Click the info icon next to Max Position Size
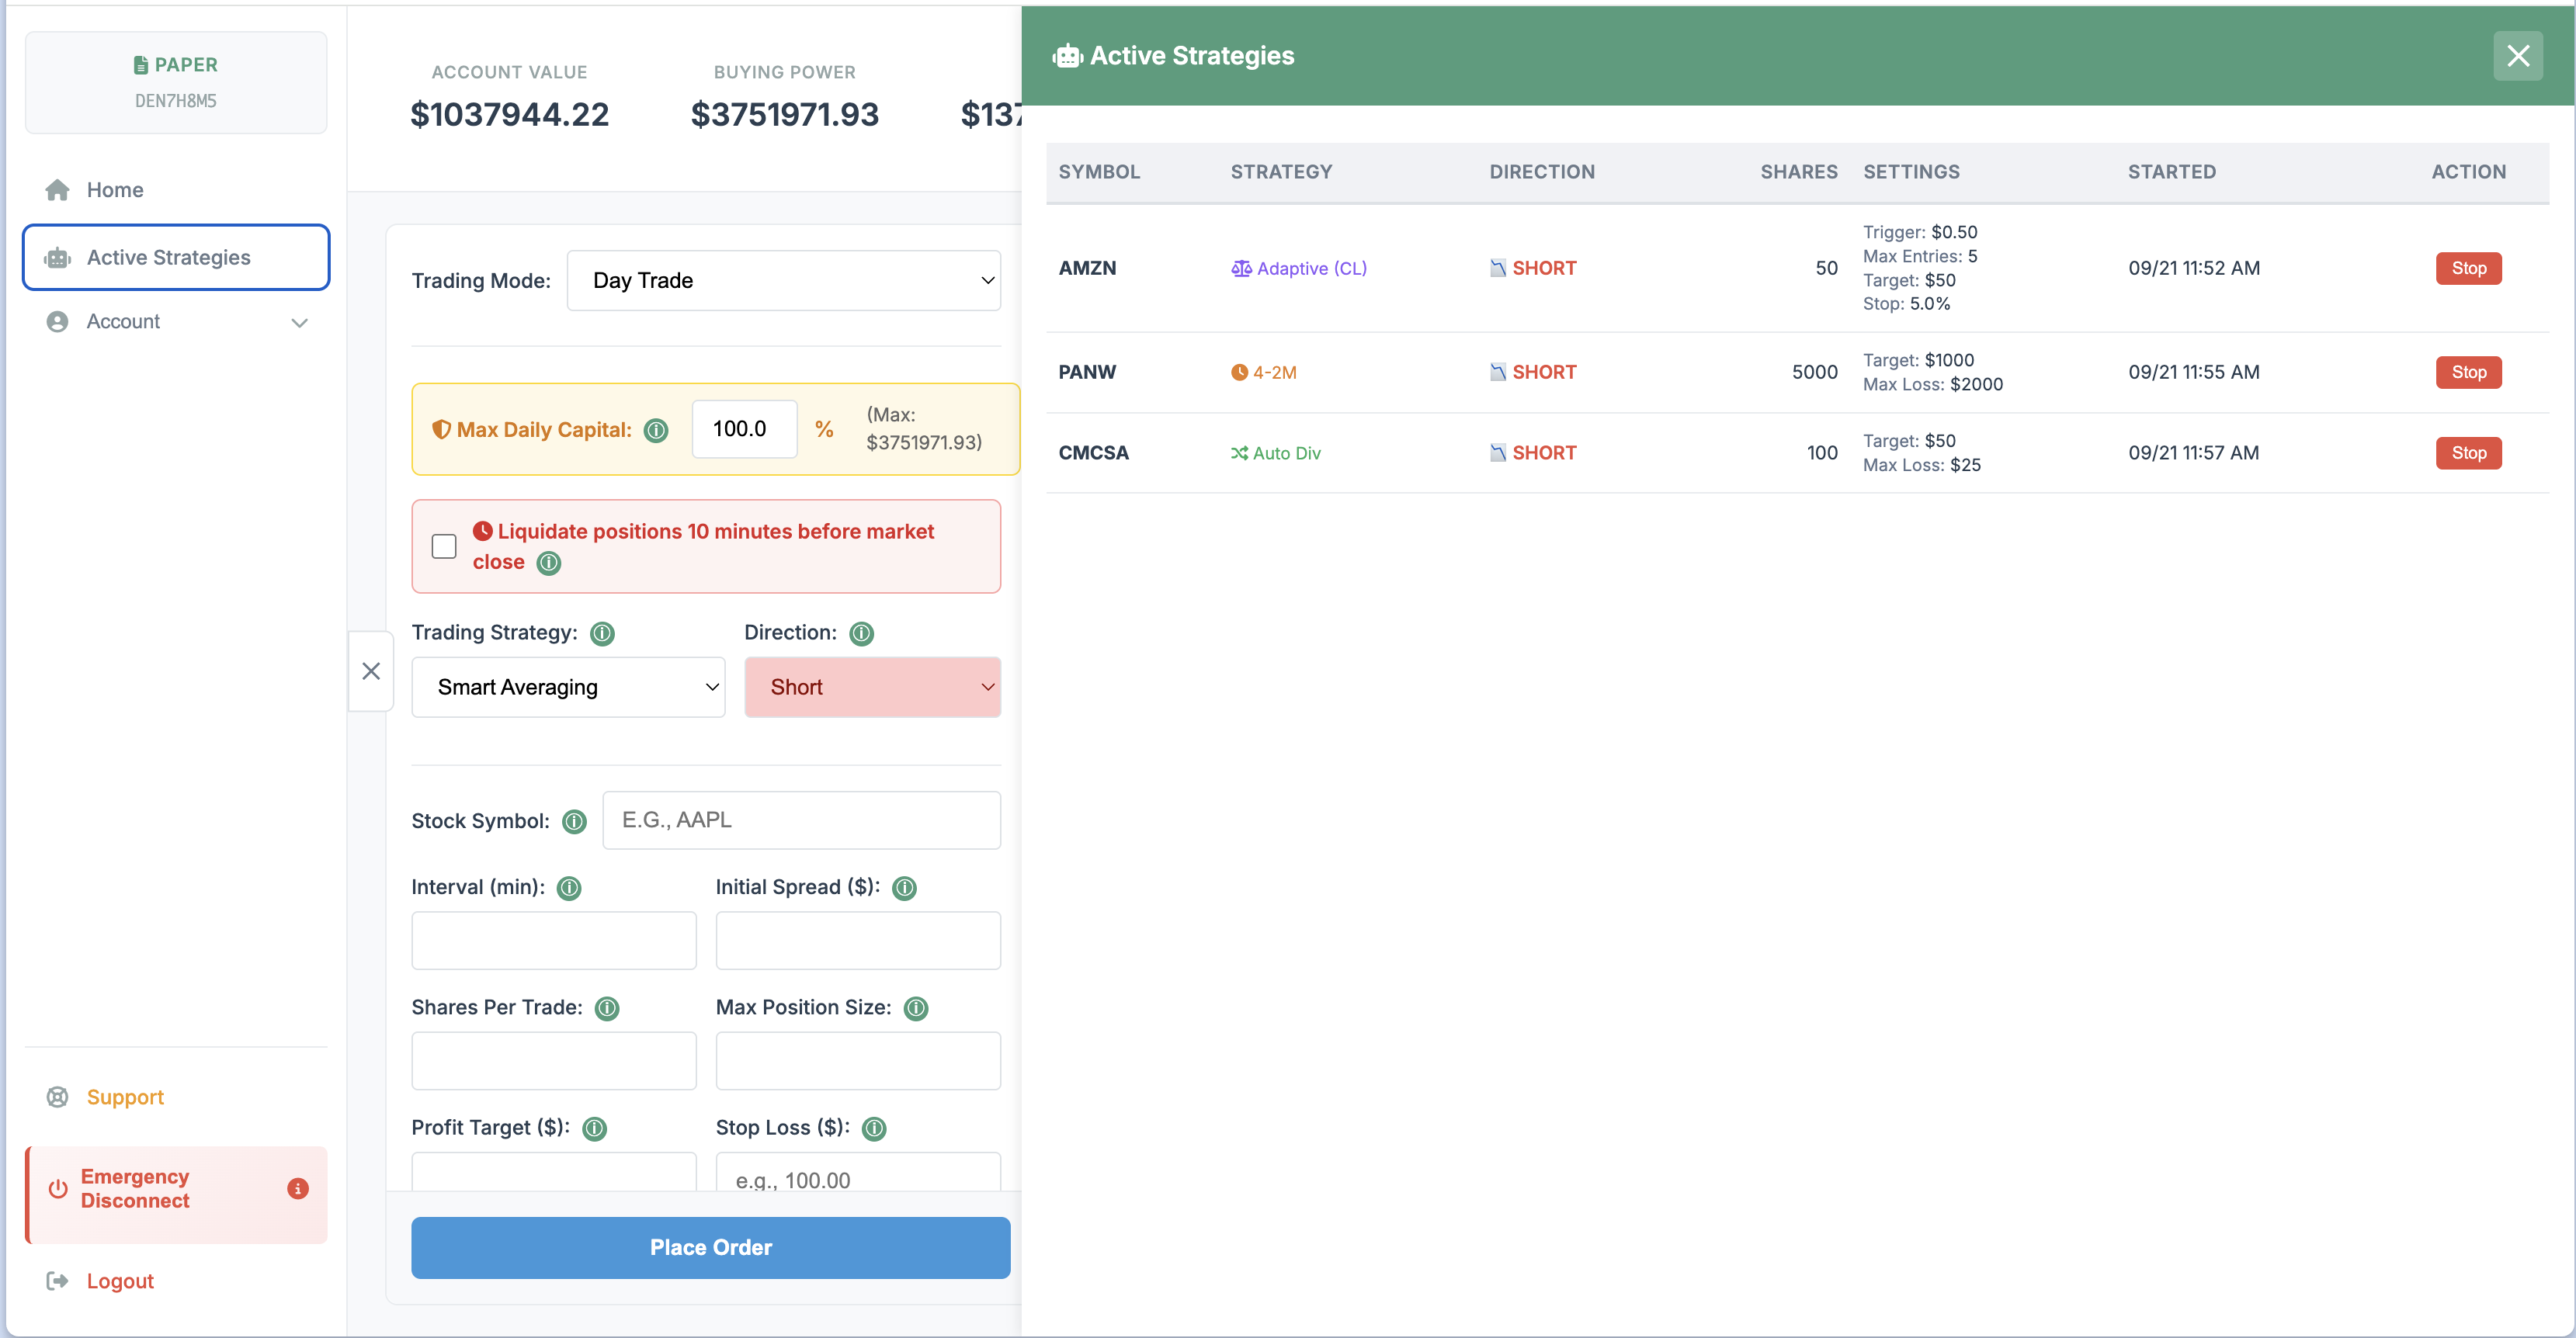Image resolution: width=2576 pixels, height=1338 pixels. (x=916, y=1008)
